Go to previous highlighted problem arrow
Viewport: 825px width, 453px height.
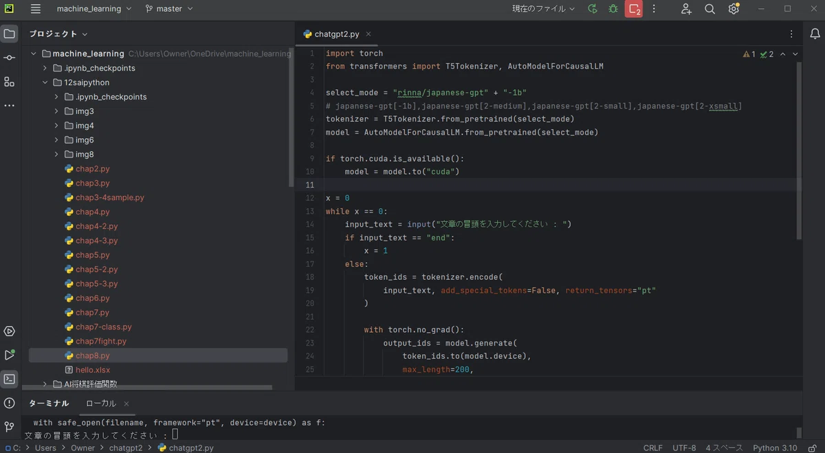(782, 54)
